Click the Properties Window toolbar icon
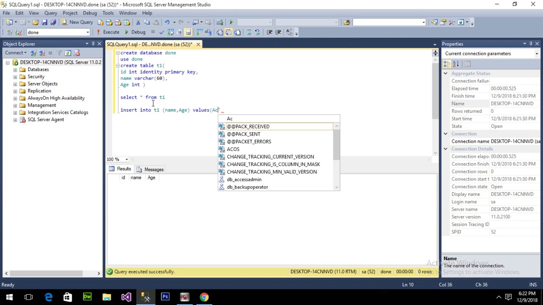The height and width of the screenshot is (305, 543). click(x=443, y=22)
